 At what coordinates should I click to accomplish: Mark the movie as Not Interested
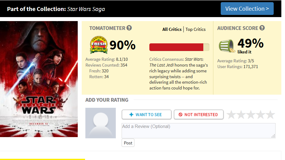198,115
